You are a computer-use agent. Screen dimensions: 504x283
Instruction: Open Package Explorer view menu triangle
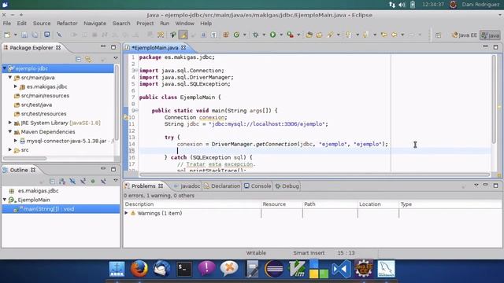click(x=116, y=58)
